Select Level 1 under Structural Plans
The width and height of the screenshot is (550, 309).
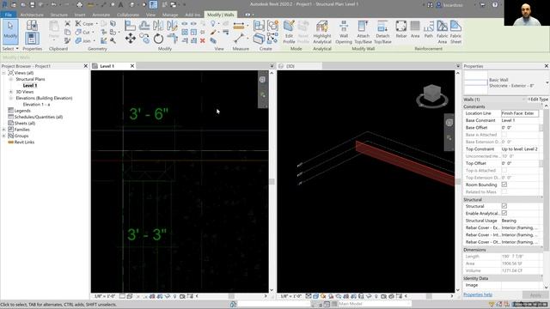[30, 86]
